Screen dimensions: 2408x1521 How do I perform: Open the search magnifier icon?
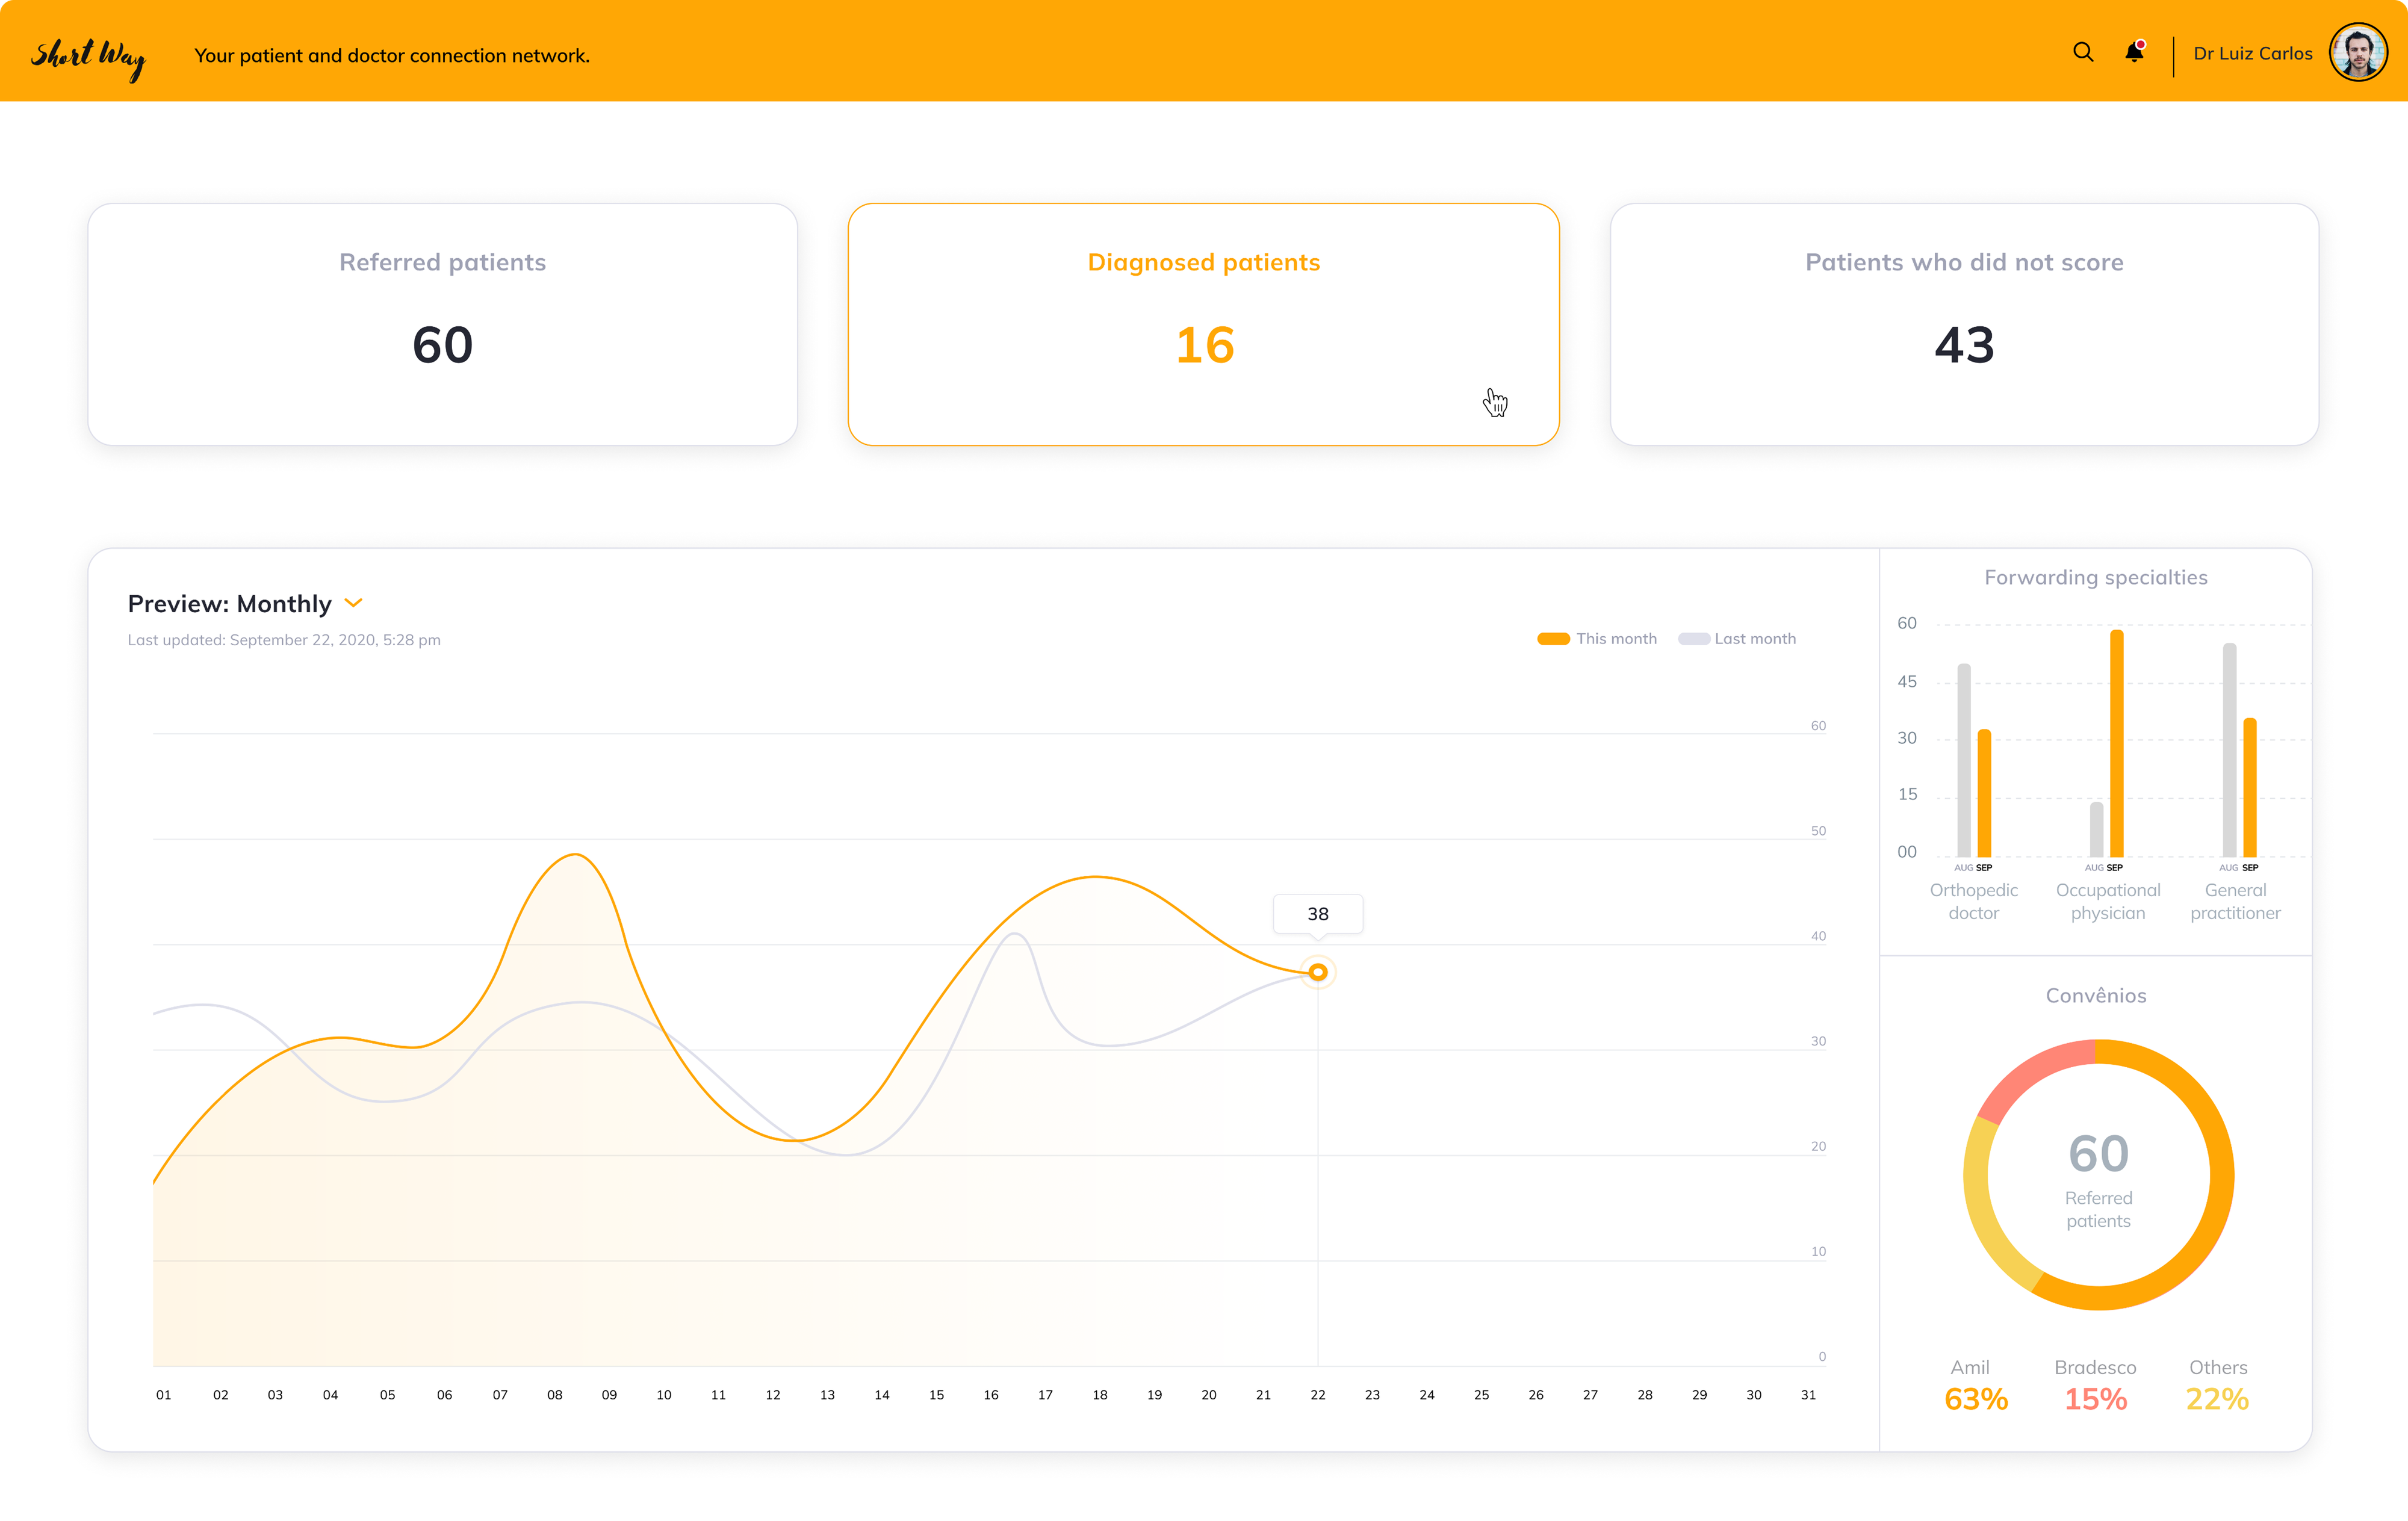(x=2083, y=52)
